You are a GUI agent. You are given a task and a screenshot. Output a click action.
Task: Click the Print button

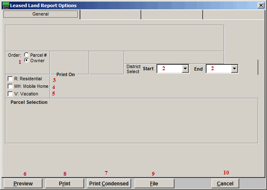tap(64, 184)
